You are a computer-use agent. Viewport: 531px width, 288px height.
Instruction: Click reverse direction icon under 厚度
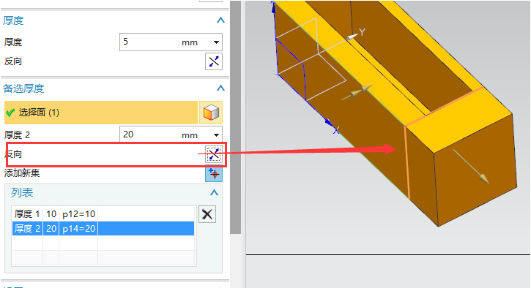click(x=214, y=61)
